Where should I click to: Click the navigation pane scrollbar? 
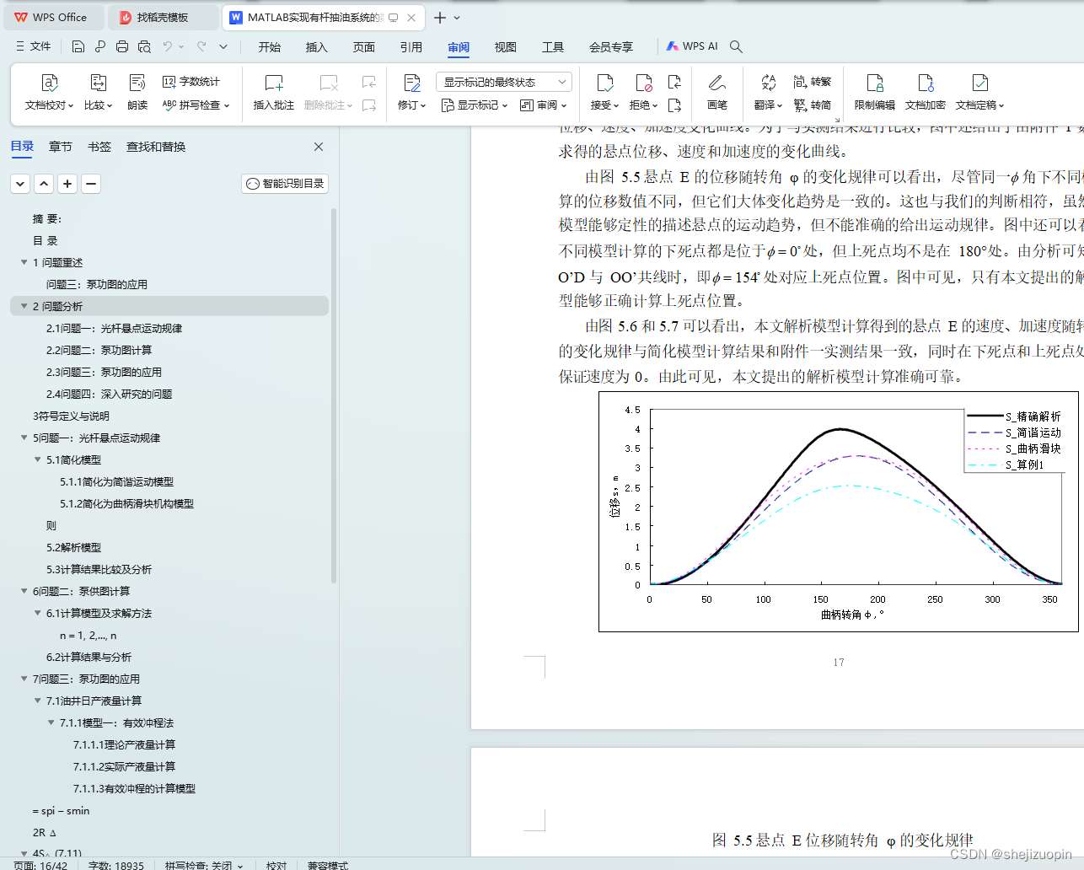pos(334,396)
